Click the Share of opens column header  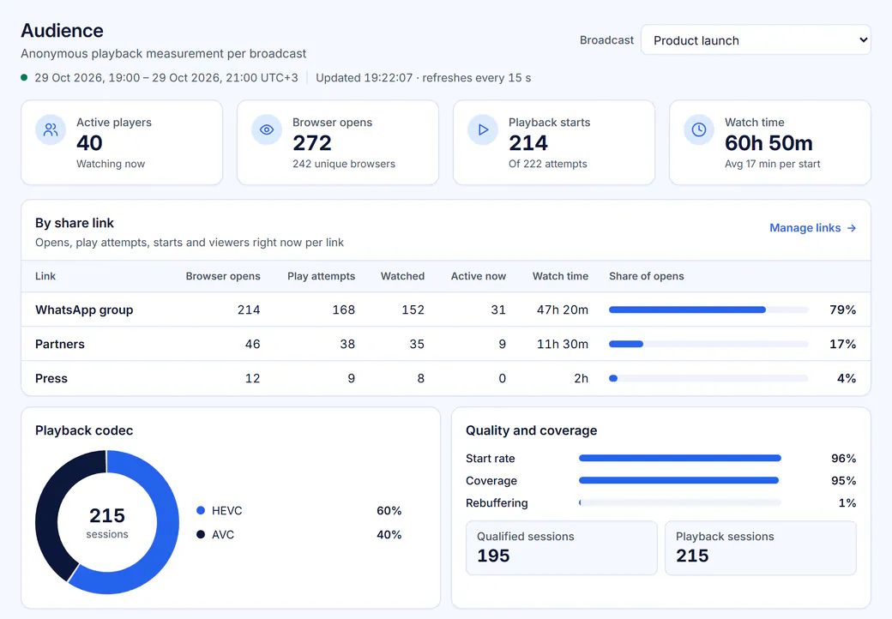tap(646, 276)
